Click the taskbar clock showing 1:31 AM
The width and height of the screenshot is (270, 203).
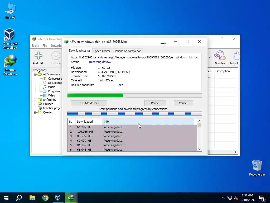(247, 198)
